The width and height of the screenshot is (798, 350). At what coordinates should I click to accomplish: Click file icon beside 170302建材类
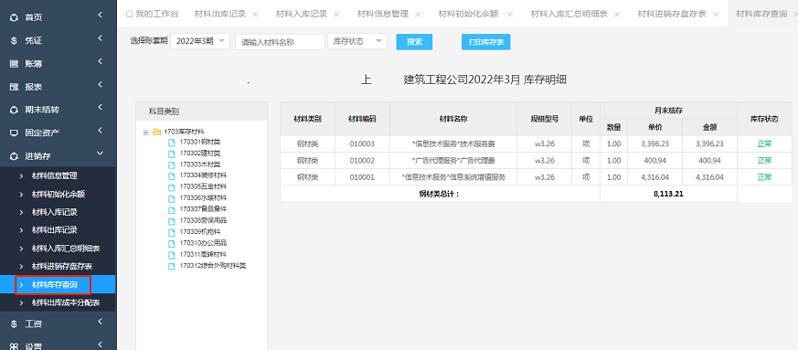tap(172, 154)
